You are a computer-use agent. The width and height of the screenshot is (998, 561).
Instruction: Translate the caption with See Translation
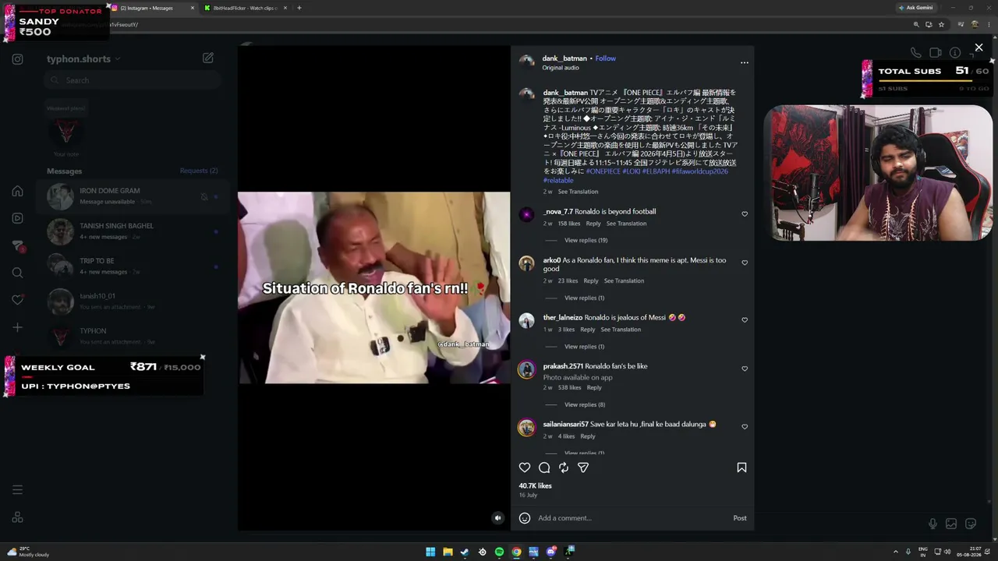(578, 192)
